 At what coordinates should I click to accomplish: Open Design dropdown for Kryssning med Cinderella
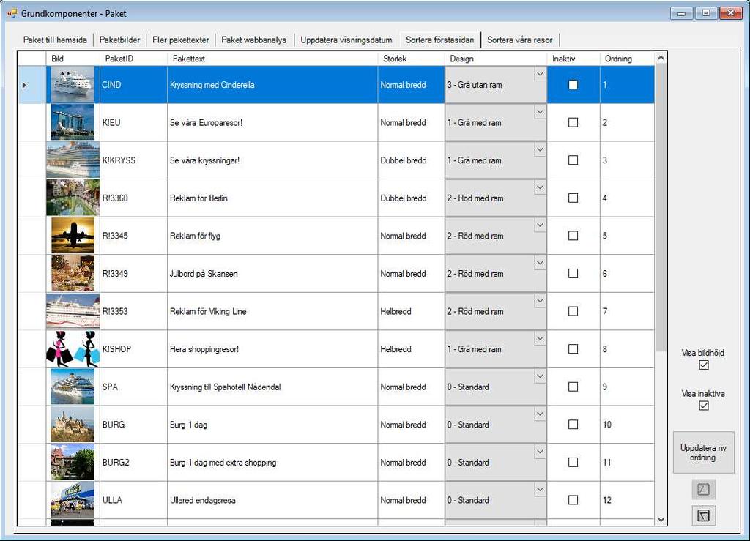(540, 74)
